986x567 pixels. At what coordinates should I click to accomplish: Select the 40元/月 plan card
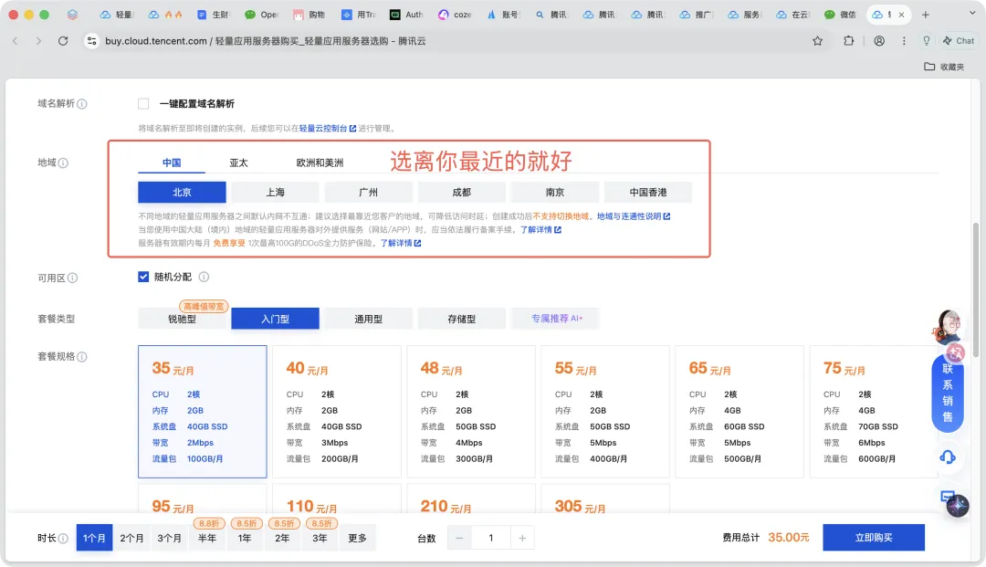coord(337,412)
